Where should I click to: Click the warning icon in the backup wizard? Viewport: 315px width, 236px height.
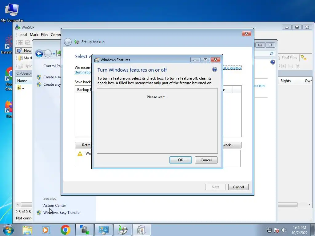click(80, 154)
